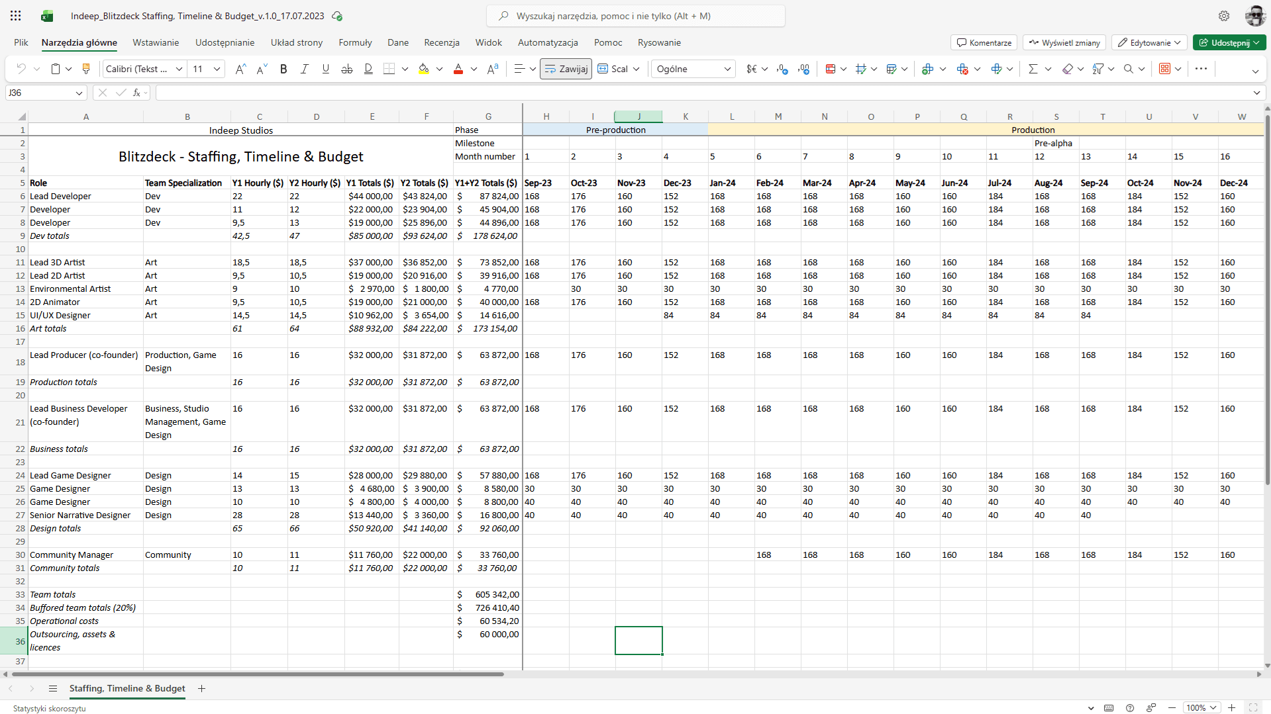Click the green Udostępnij button
Viewport: 1271px width, 714px height.
coord(1229,42)
